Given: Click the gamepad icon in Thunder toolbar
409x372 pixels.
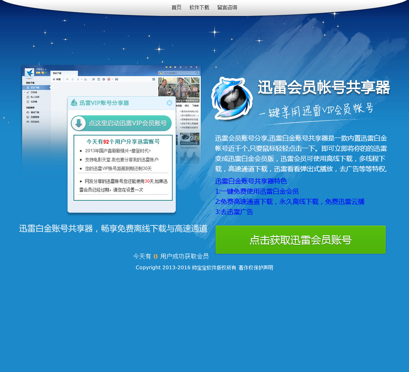Looking at the screenshot, I should click(116, 79).
